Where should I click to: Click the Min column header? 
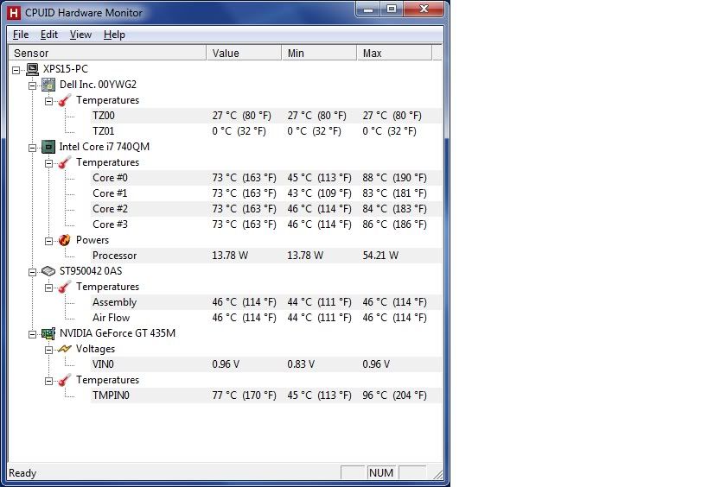pyautogui.click(x=319, y=53)
